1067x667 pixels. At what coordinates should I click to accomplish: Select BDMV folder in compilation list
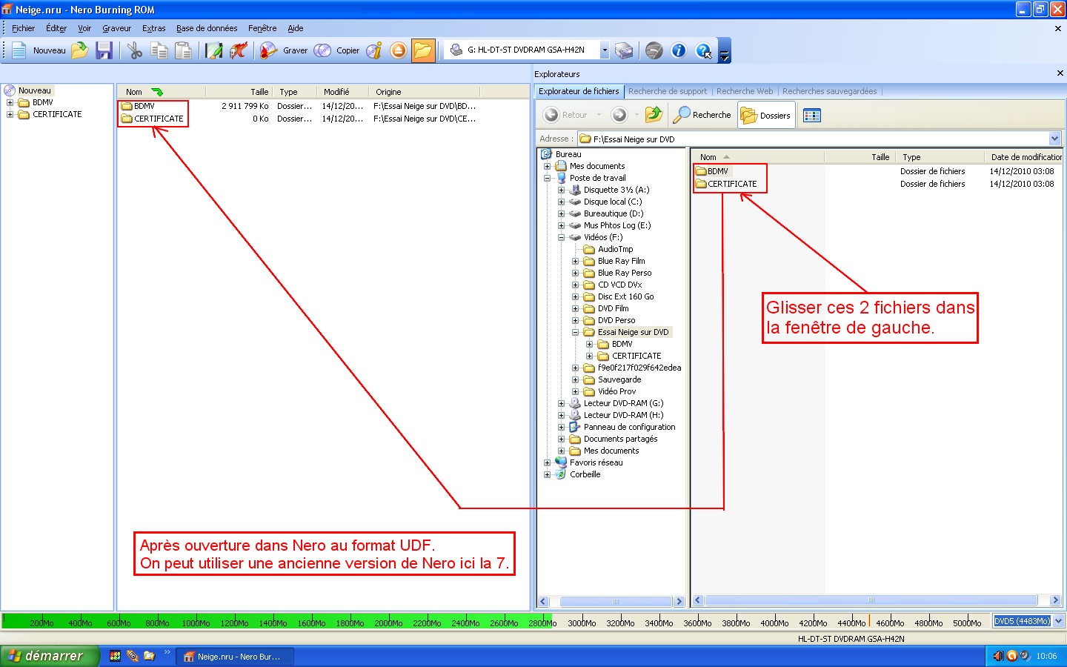pos(144,106)
